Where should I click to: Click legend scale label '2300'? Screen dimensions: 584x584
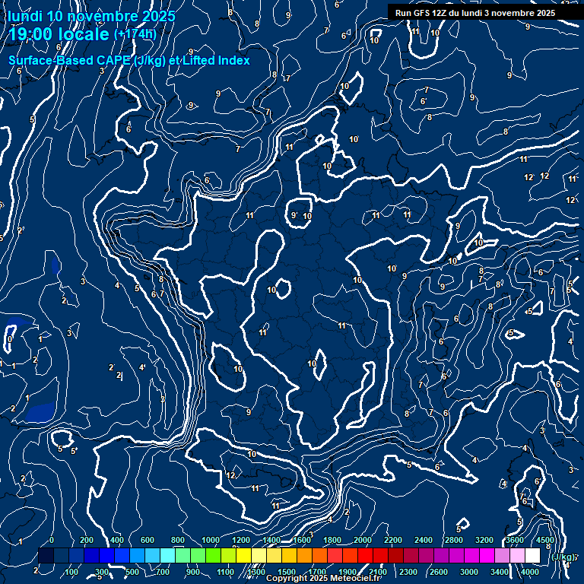[x=408, y=572]
